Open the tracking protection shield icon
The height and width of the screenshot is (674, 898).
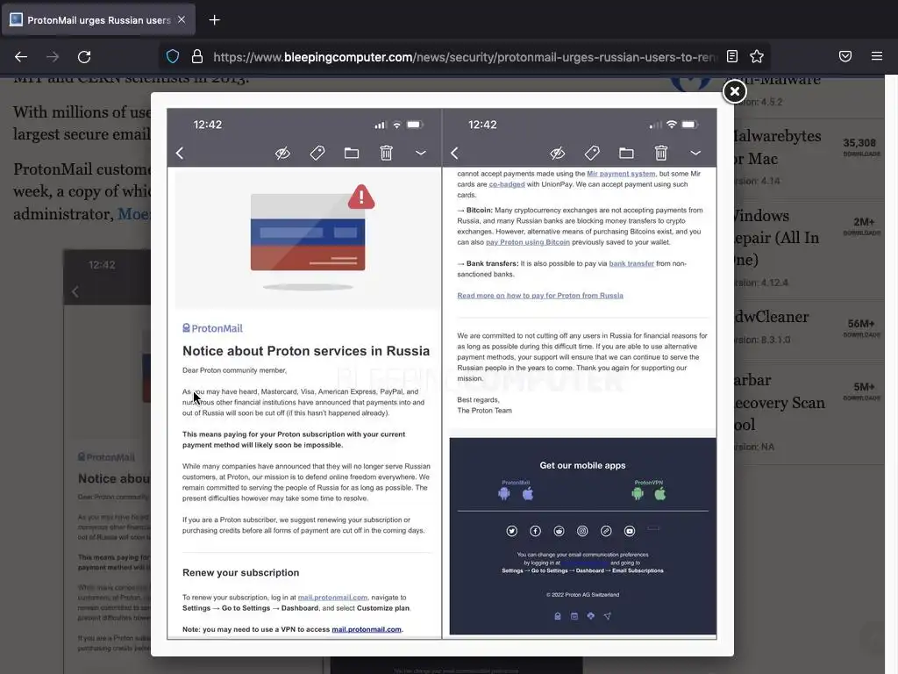point(173,56)
